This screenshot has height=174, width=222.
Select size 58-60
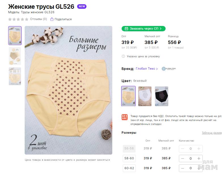point(129,158)
